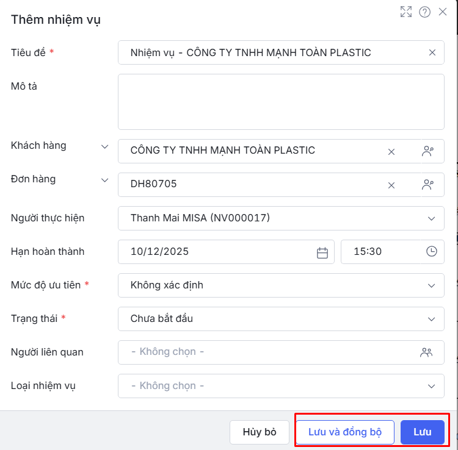Click the Hủy bỏ cancel button

click(x=260, y=432)
